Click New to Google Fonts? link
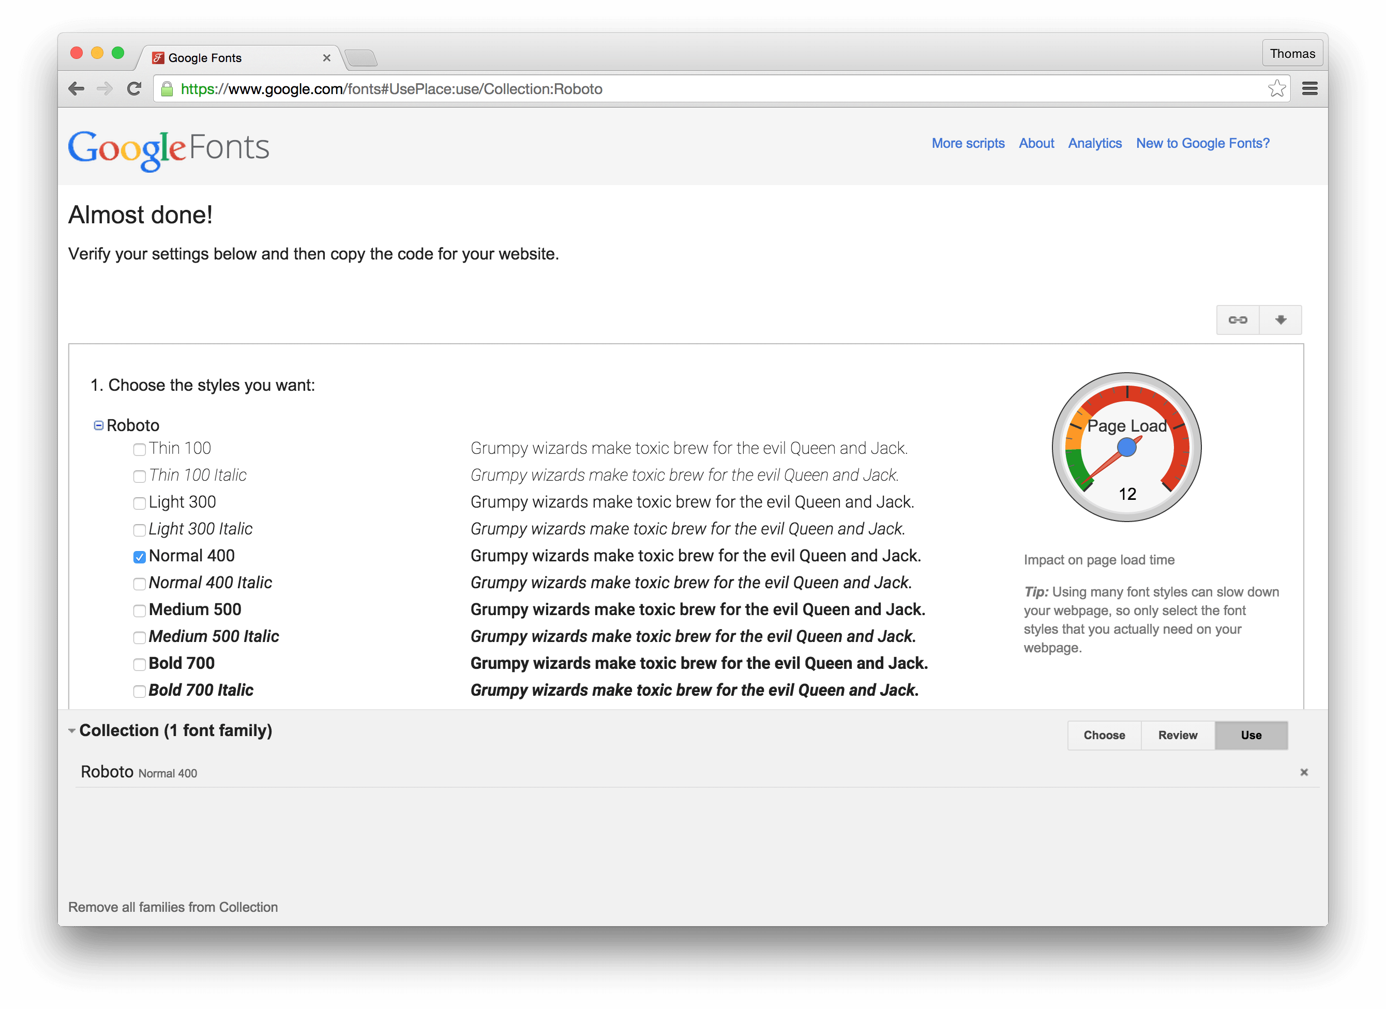 [1203, 144]
